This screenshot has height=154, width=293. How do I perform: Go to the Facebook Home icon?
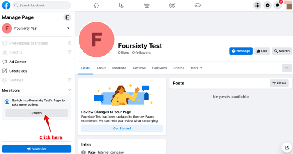click(x=96, y=6)
